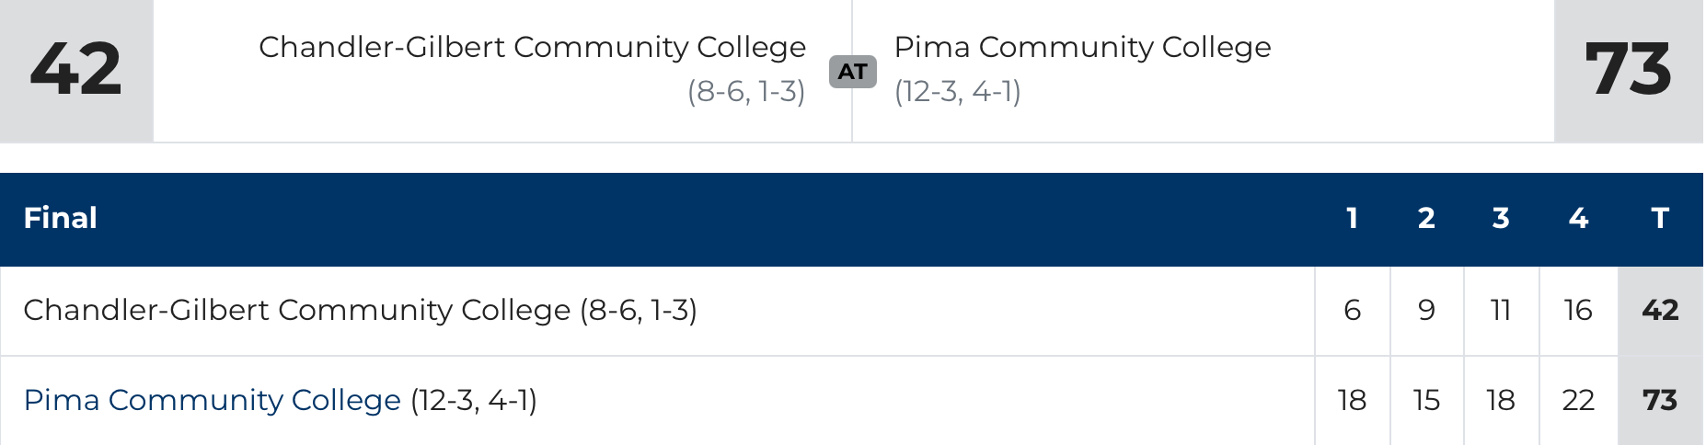Select the quarter 4 column header

(1578, 218)
